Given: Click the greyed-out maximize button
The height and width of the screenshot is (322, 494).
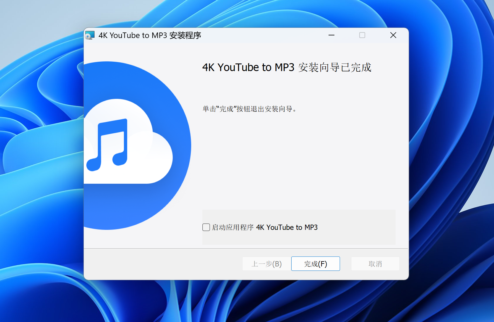Looking at the screenshot, I should pyautogui.click(x=362, y=35).
